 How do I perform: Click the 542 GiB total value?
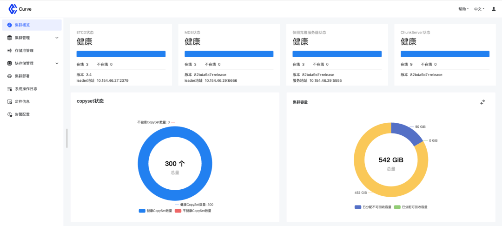tap(391, 160)
